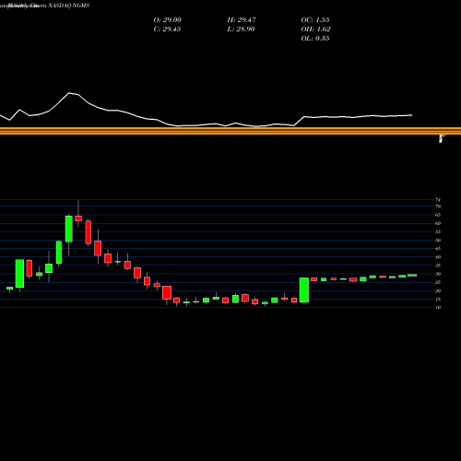Click the 50 price axis label
The height and width of the screenshot is (461, 461).
coord(438,241)
